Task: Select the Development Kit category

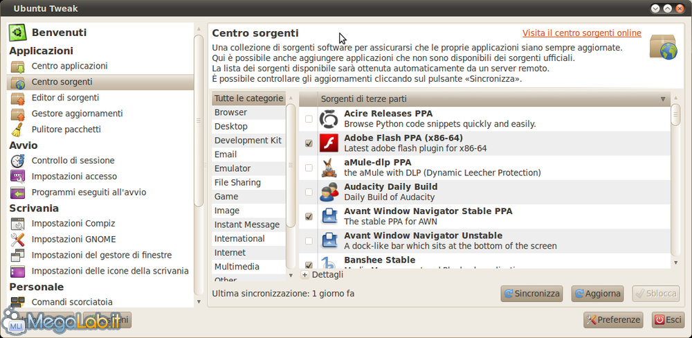Action: point(248,141)
